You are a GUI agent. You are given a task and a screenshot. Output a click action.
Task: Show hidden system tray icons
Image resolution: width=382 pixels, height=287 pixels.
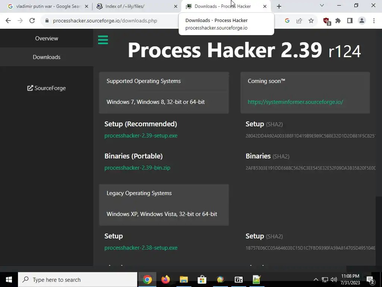pyautogui.click(x=316, y=280)
